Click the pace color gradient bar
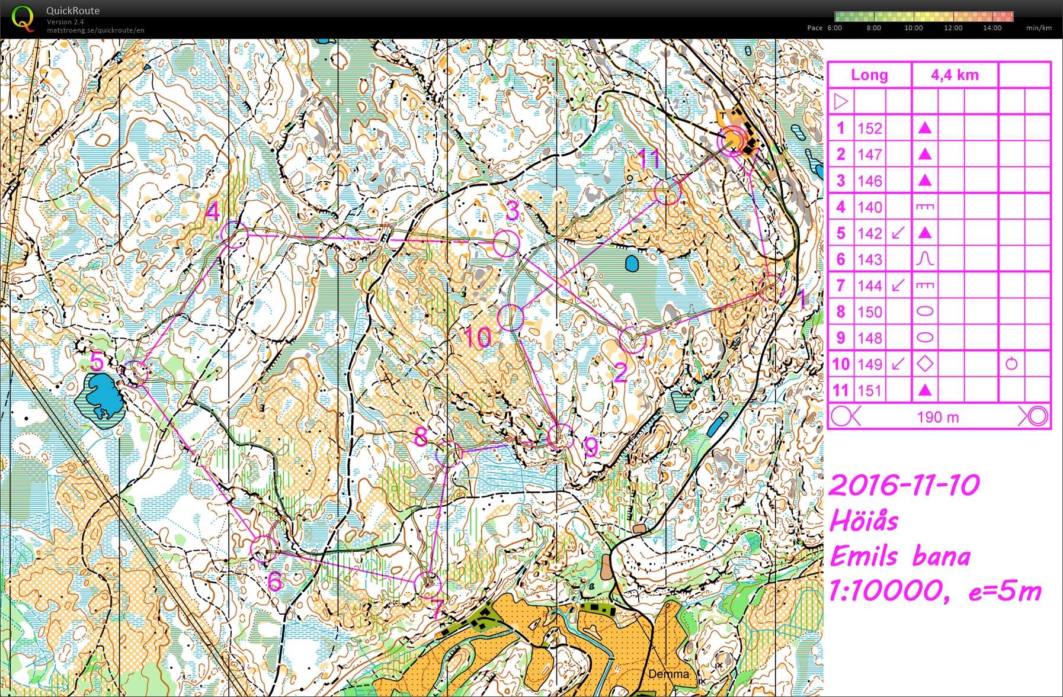Image resolution: width=1063 pixels, height=697 pixels. click(x=924, y=16)
